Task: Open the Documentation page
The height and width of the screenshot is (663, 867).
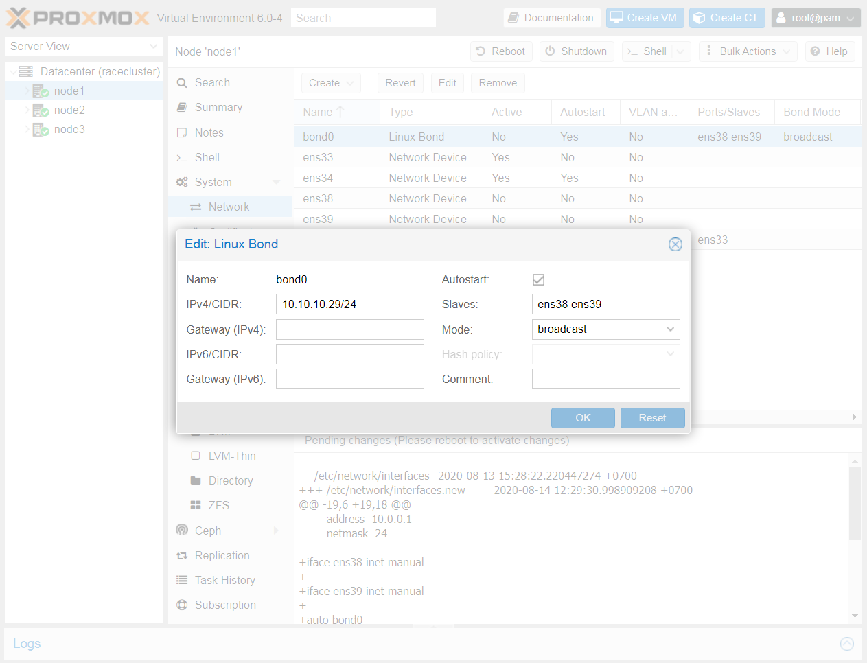Action: click(x=551, y=18)
